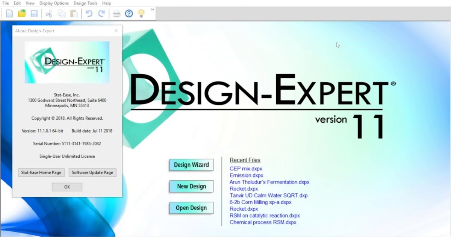Create a new document via toolbar icon
451x237 pixels.
point(9,13)
